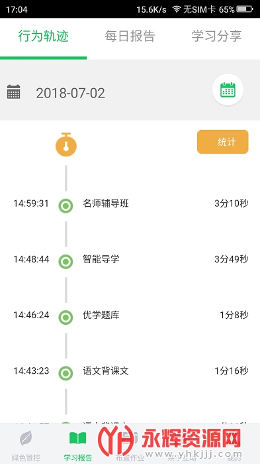Select the green marker for 优学题库
Screen dimensions: 260x464
tap(65, 318)
